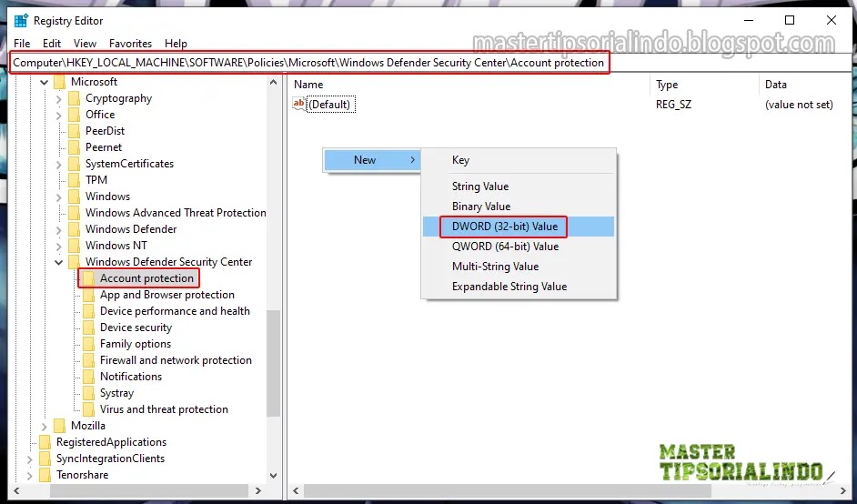The height and width of the screenshot is (504, 857).
Task: Click the Device security folder icon
Action: click(x=88, y=328)
